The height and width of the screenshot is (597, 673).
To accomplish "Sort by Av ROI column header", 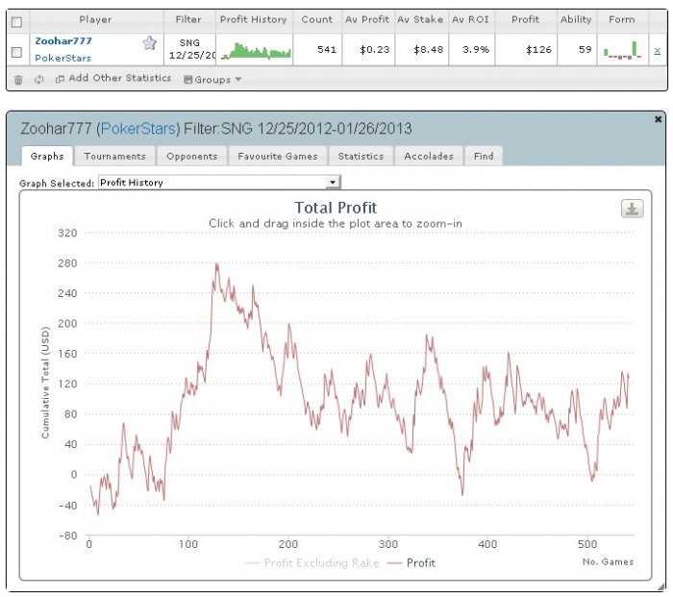I will pyautogui.click(x=470, y=20).
